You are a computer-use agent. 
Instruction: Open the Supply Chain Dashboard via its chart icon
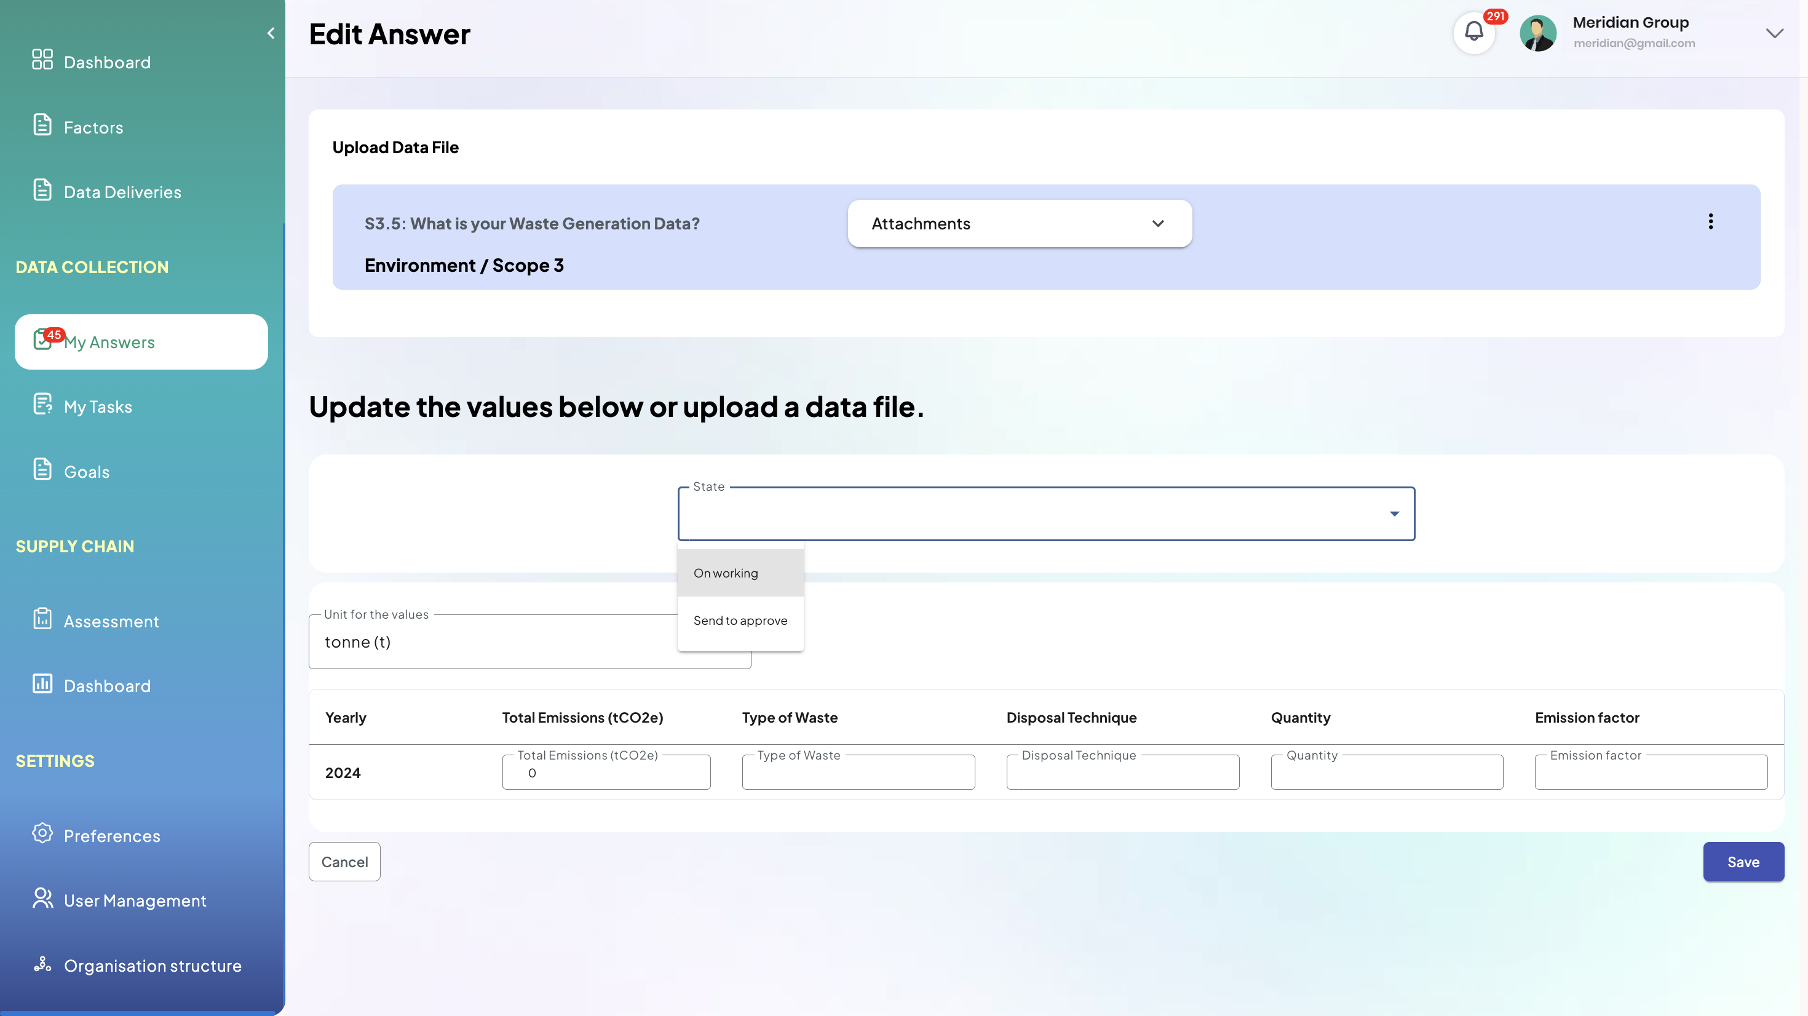tap(42, 683)
